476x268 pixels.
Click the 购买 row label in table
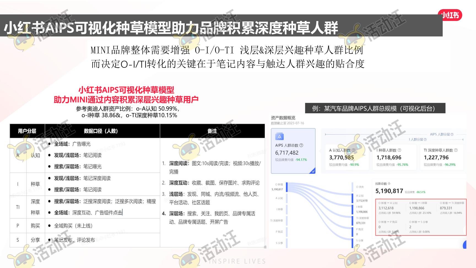click(x=35, y=226)
